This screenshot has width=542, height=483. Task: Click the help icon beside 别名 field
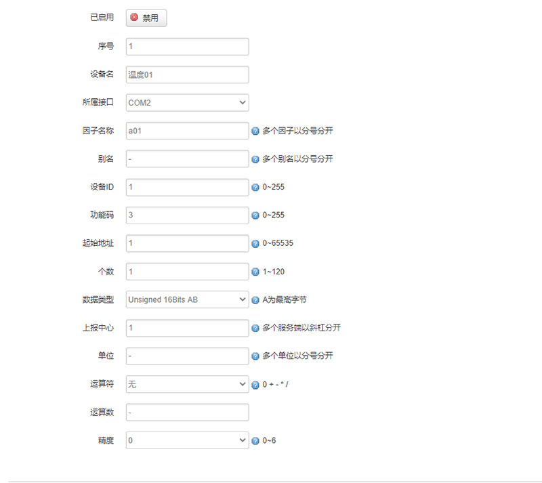(x=255, y=159)
